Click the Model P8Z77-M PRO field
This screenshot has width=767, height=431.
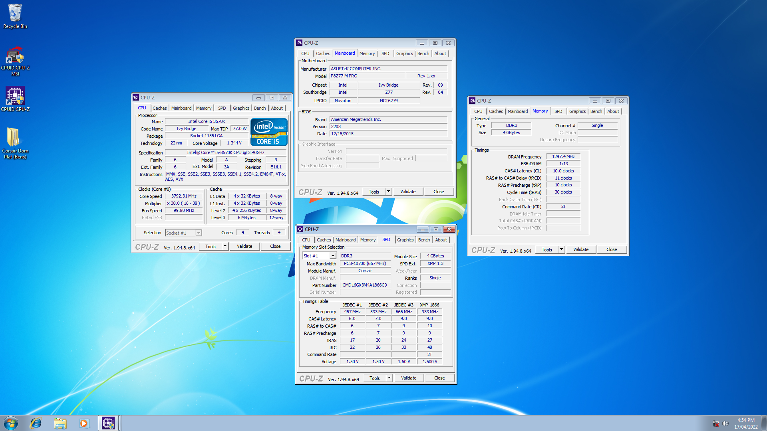point(367,76)
